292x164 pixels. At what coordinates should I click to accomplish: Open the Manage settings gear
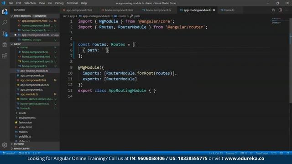[x=5, y=145]
